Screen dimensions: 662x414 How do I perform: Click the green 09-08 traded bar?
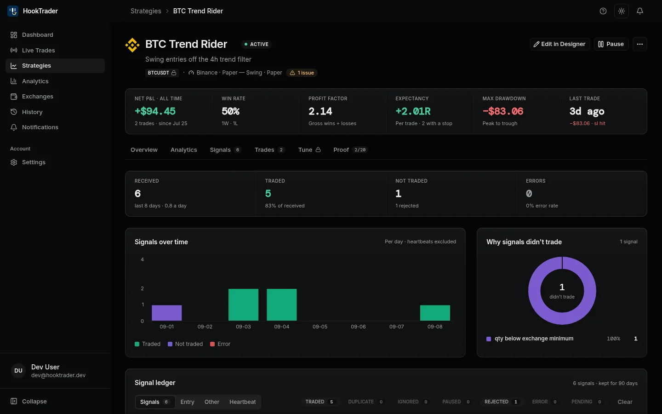coord(435,313)
